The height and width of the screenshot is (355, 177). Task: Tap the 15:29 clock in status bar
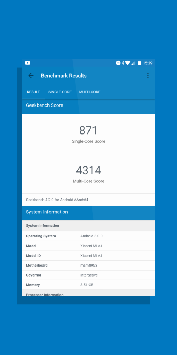tap(148, 63)
